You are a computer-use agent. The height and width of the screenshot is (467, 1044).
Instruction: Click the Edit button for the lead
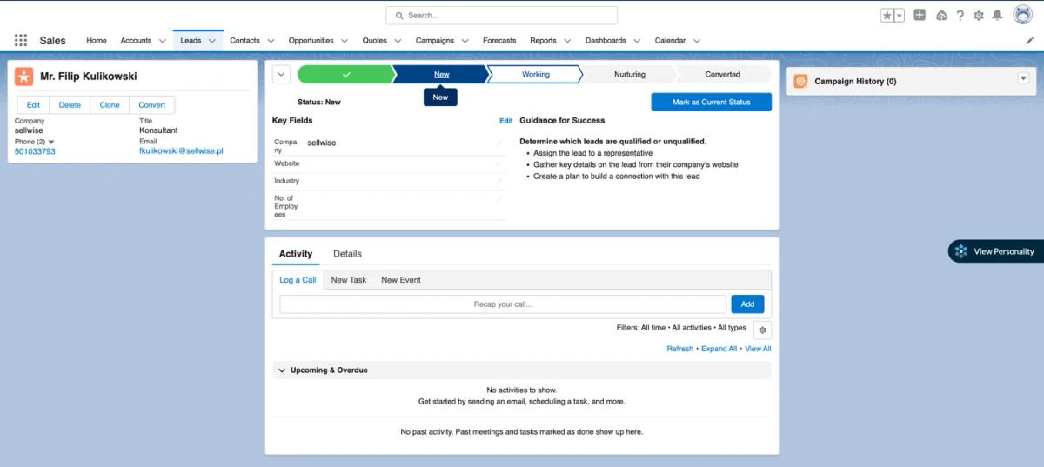pyautogui.click(x=33, y=104)
